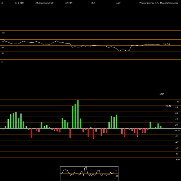The height and width of the screenshot is (181, 181).
Task: Select the RSI current value 50.68
Action: click(x=167, y=44)
